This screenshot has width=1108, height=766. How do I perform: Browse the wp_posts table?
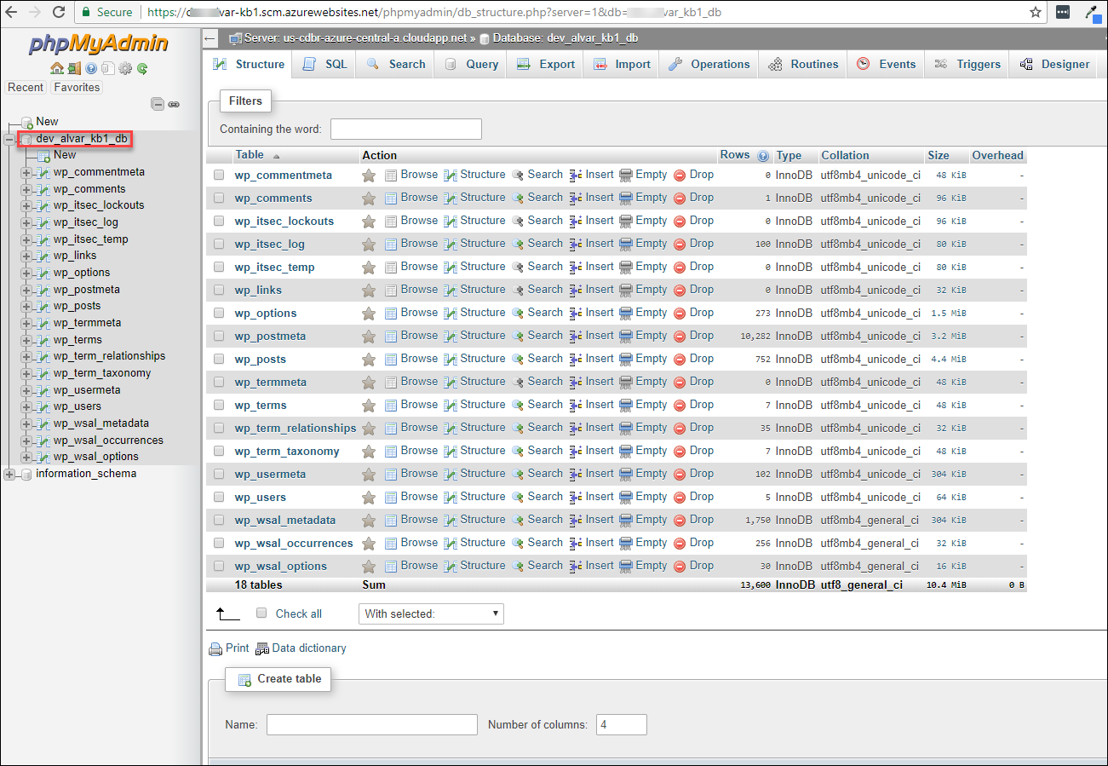pos(411,359)
